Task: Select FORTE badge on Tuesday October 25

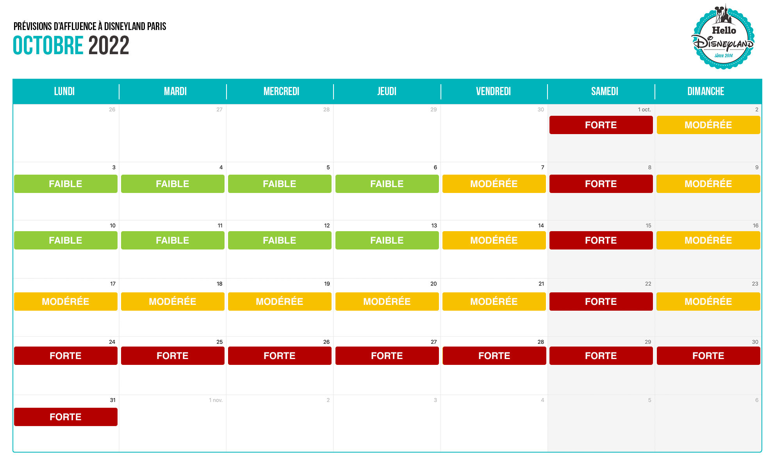Action: (173, 356)
